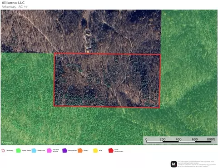Click the green Forest Service legend swatch
Screen dimensions: 218x168
coord(18,150)
